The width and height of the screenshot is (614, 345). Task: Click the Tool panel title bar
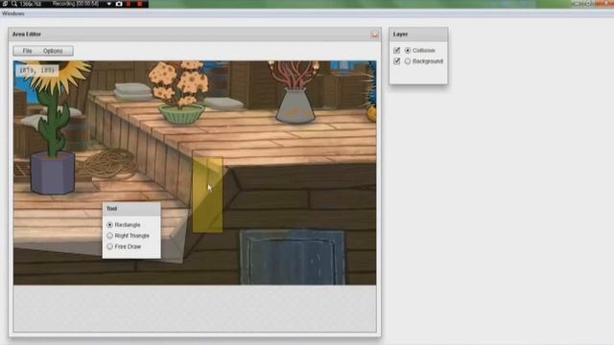(x=131, y=209)
